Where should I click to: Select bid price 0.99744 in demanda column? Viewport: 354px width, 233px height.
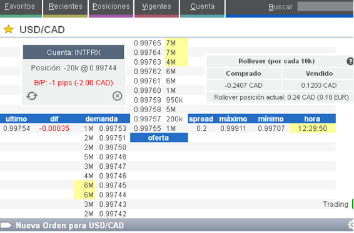click(113, 195)
